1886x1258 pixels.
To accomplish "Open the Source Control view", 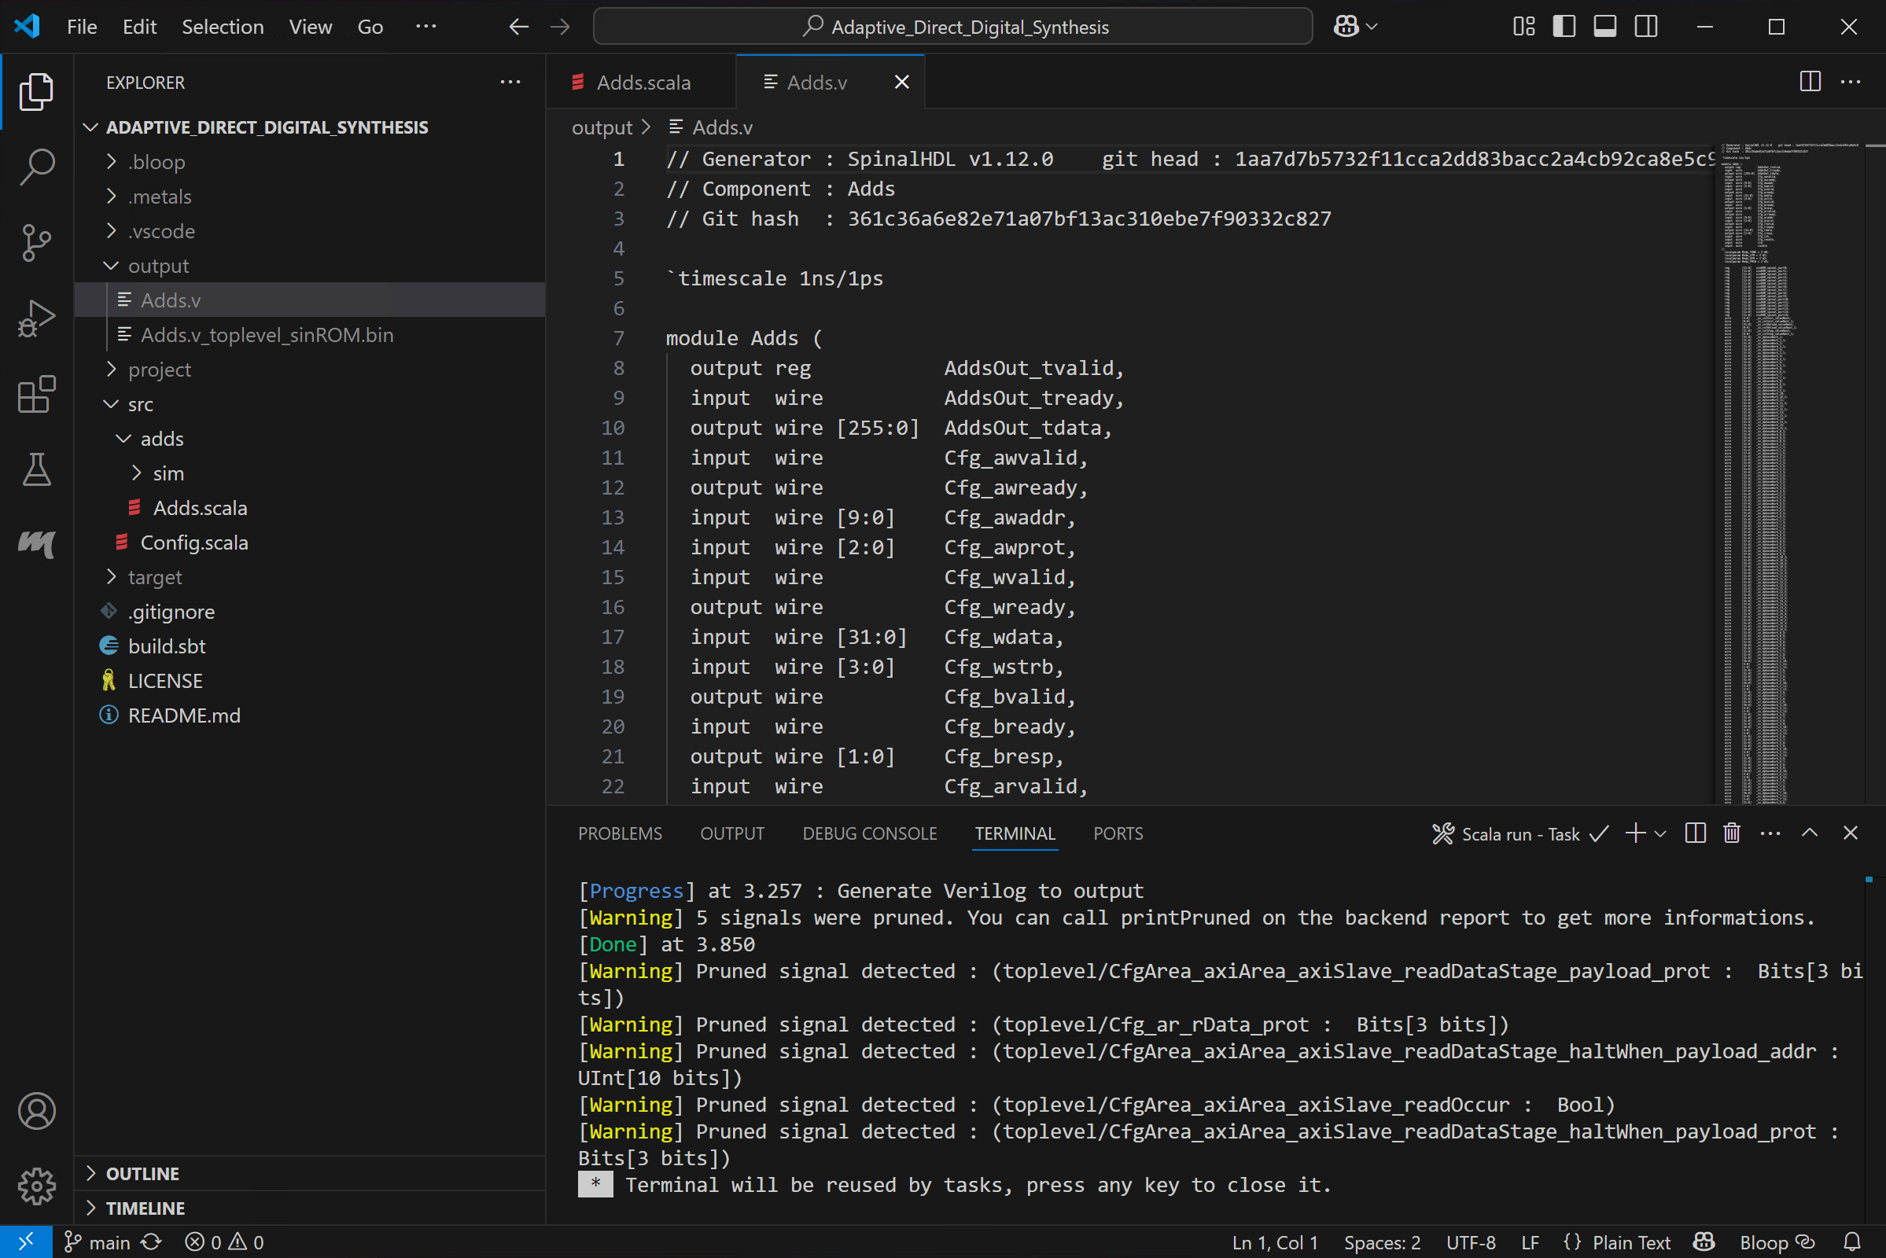I will click(36, 242).
